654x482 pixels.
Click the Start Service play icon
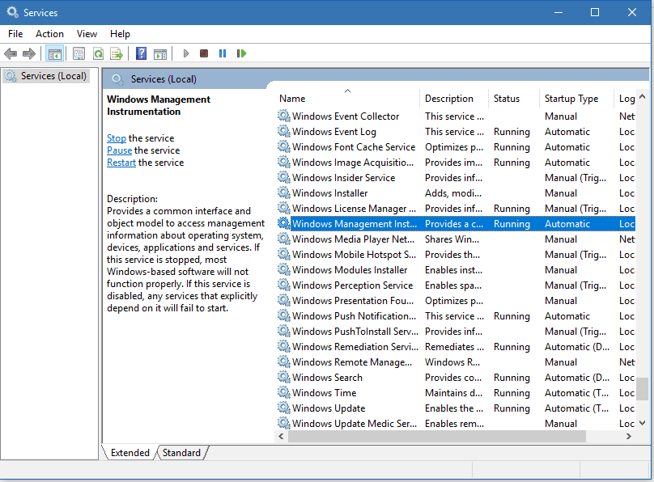coord(186,53)
